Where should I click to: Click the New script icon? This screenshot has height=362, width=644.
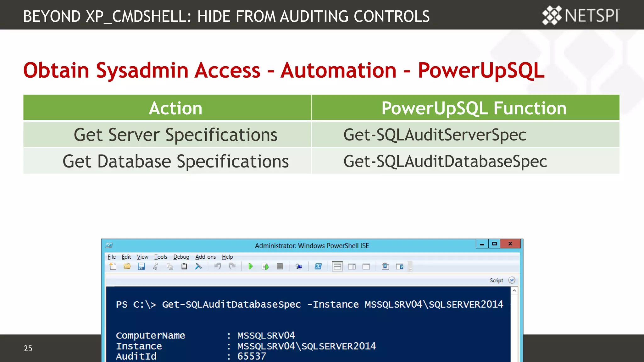(113, 266)
